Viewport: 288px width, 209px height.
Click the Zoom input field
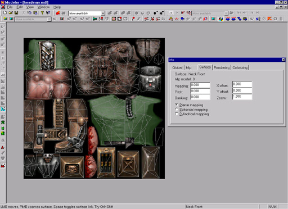click(x=242, y=97)
